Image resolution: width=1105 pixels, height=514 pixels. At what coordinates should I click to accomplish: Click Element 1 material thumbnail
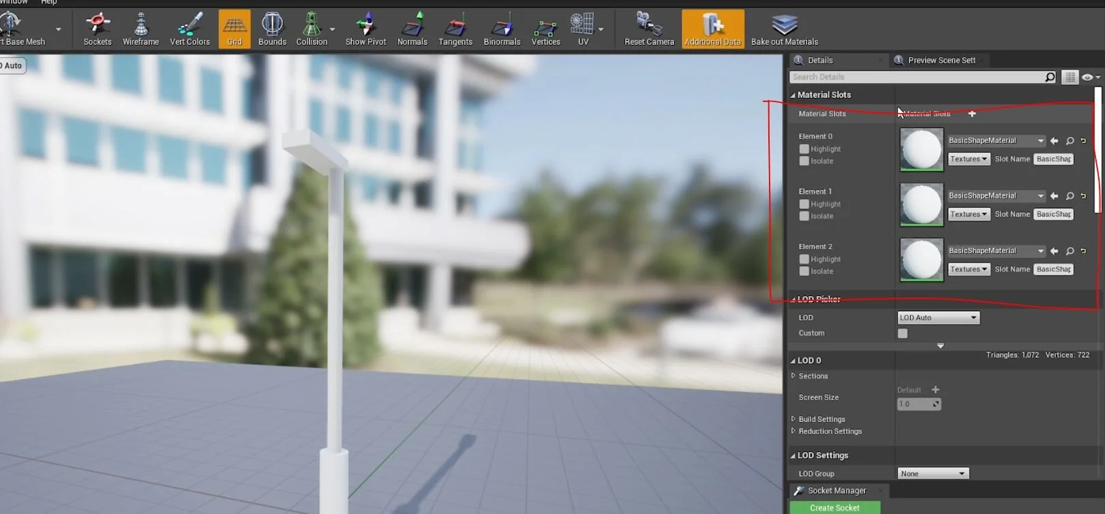(x=922, y=204)
